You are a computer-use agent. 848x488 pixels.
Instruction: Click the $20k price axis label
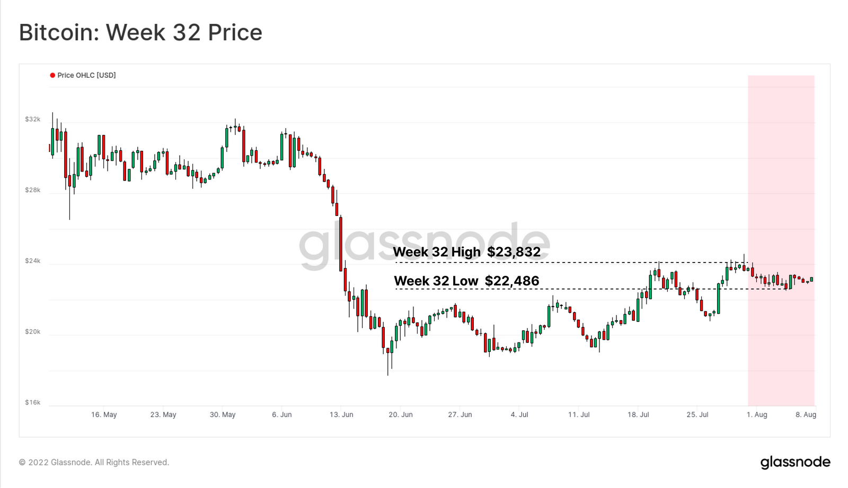point(32,332)
